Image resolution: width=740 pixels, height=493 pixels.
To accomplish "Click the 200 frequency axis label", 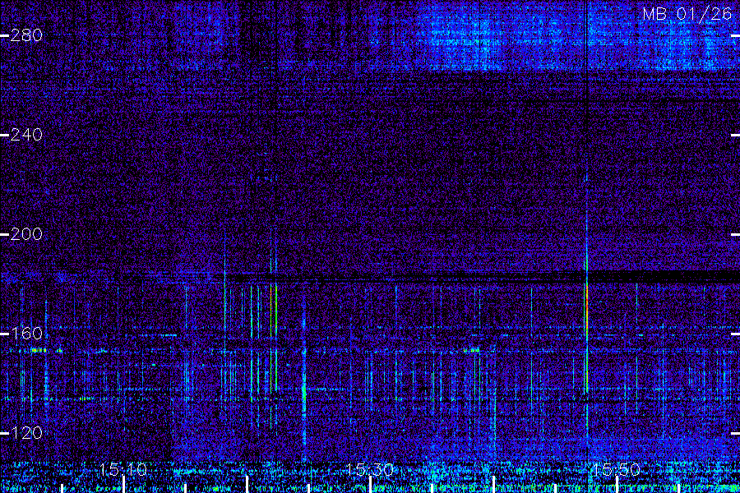I will tap(26, 234).
